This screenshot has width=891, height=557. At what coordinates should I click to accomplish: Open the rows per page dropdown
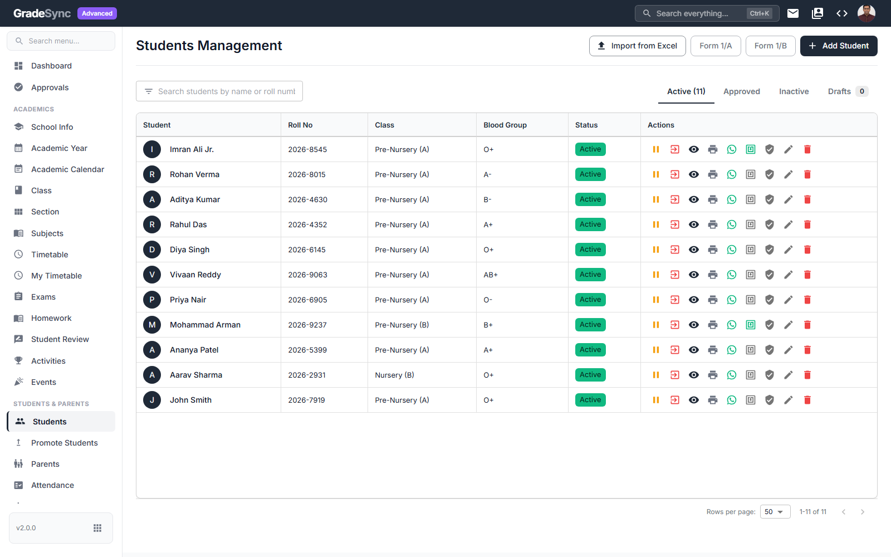coord(775,512)
